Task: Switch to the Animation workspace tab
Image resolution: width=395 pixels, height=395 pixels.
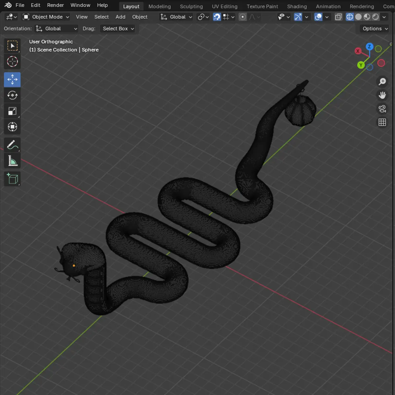Action: [328, 6]
